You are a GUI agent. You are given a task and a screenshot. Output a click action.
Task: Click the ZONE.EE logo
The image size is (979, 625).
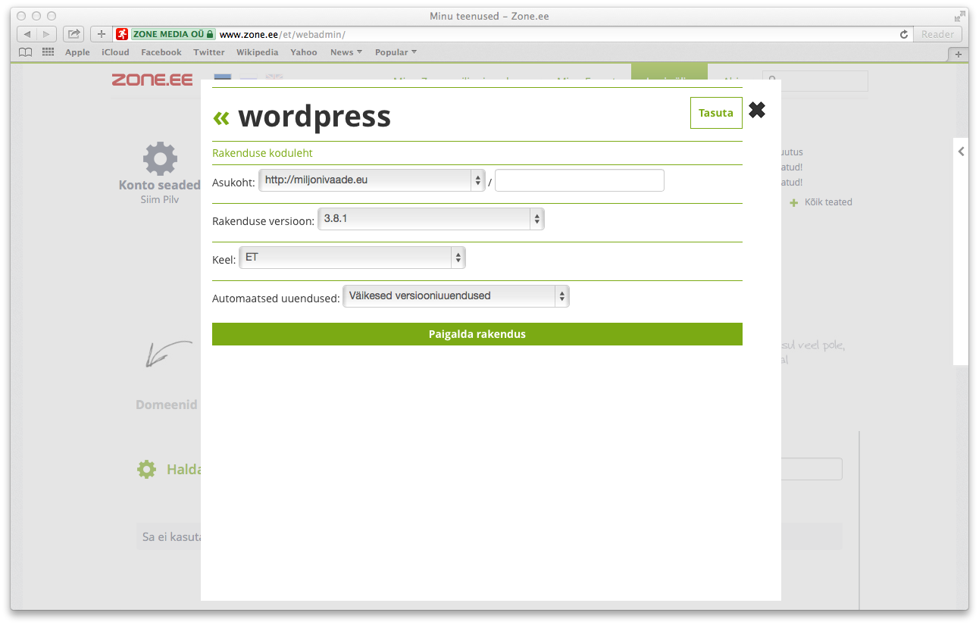pyautogui.click(x=152, y=80)
